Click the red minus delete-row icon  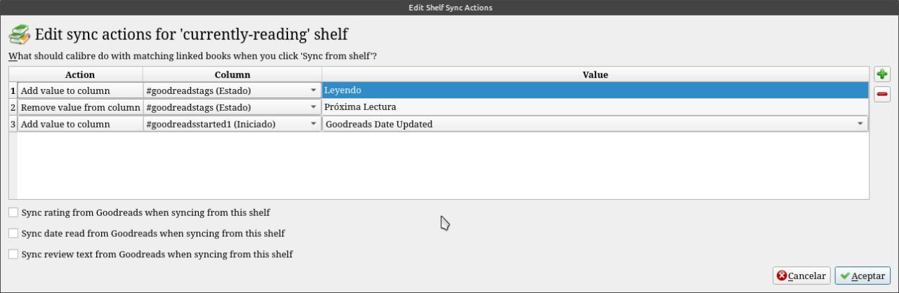pyautogui.click(x=882, y=94)
